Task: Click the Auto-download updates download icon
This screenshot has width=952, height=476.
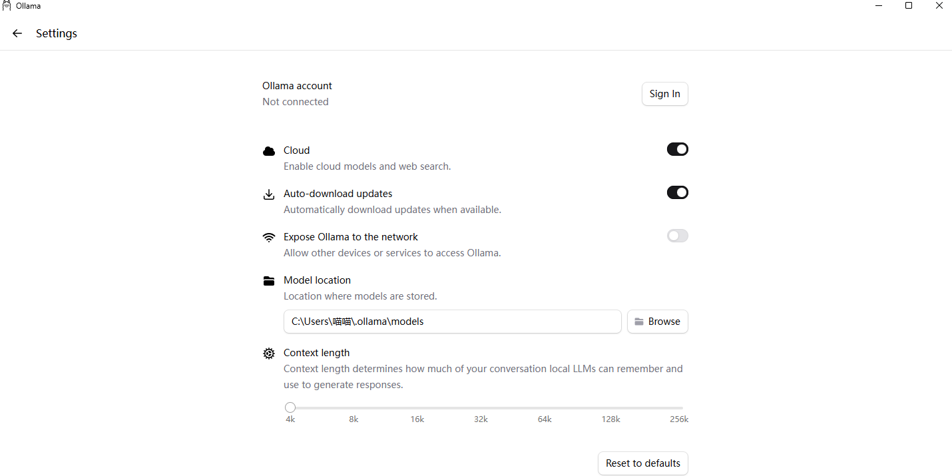Action: (x=269, y=194)
